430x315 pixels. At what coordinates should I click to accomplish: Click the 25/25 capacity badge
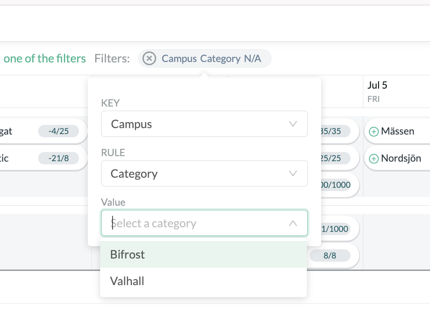(335, 158)
